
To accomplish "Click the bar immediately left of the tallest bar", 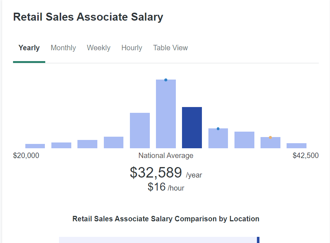I will [140, 131].
